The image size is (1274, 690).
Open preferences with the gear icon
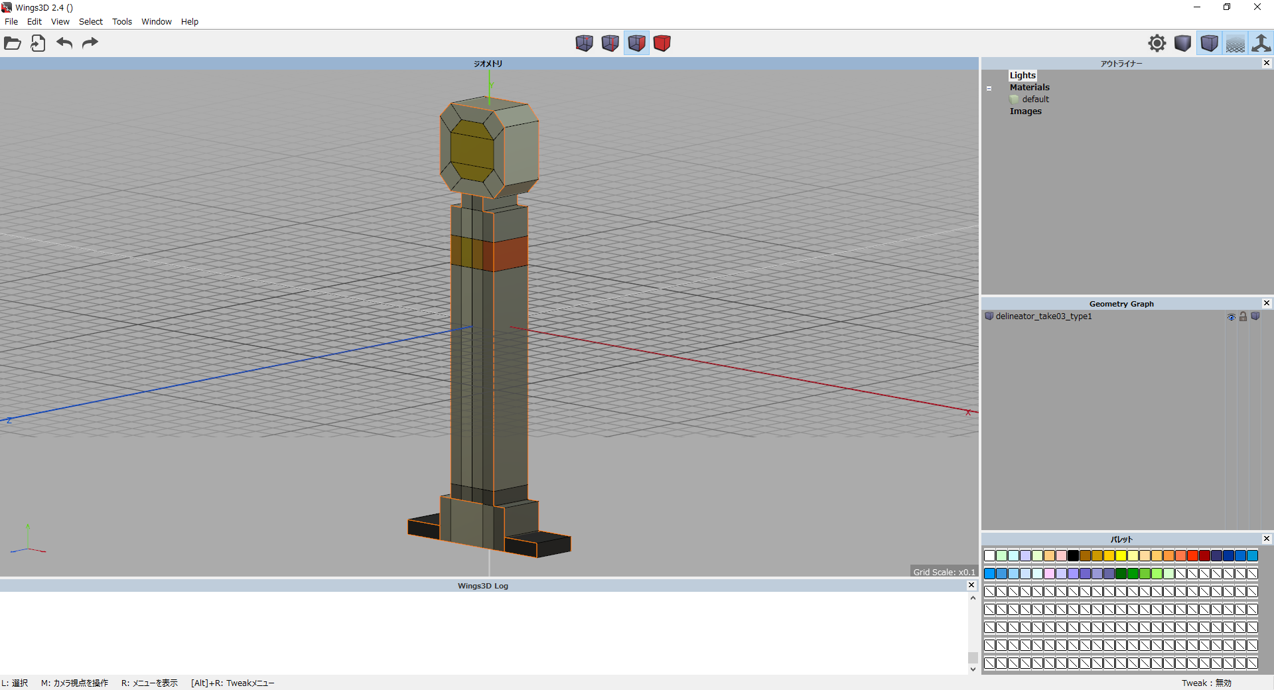[x=1157, y=43]
